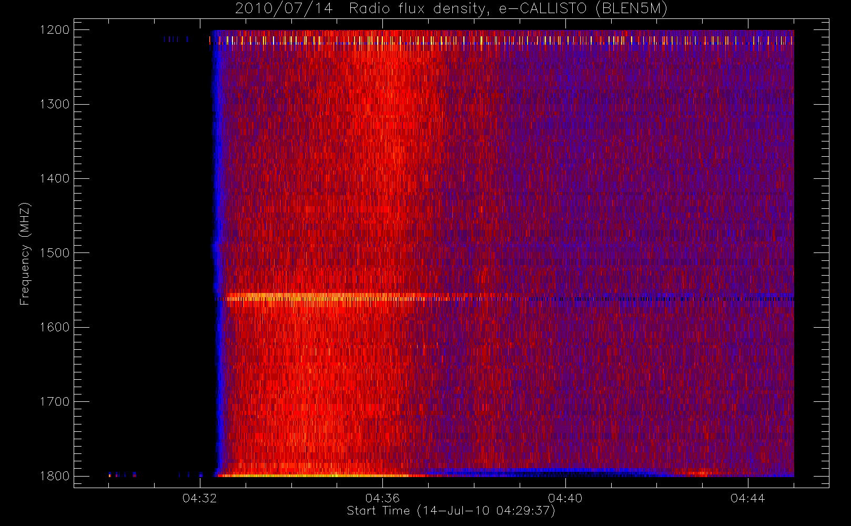The image size is (851, 526).
Task: Click the 1400 frequency tick label
Action: click(x=55, y=178)
